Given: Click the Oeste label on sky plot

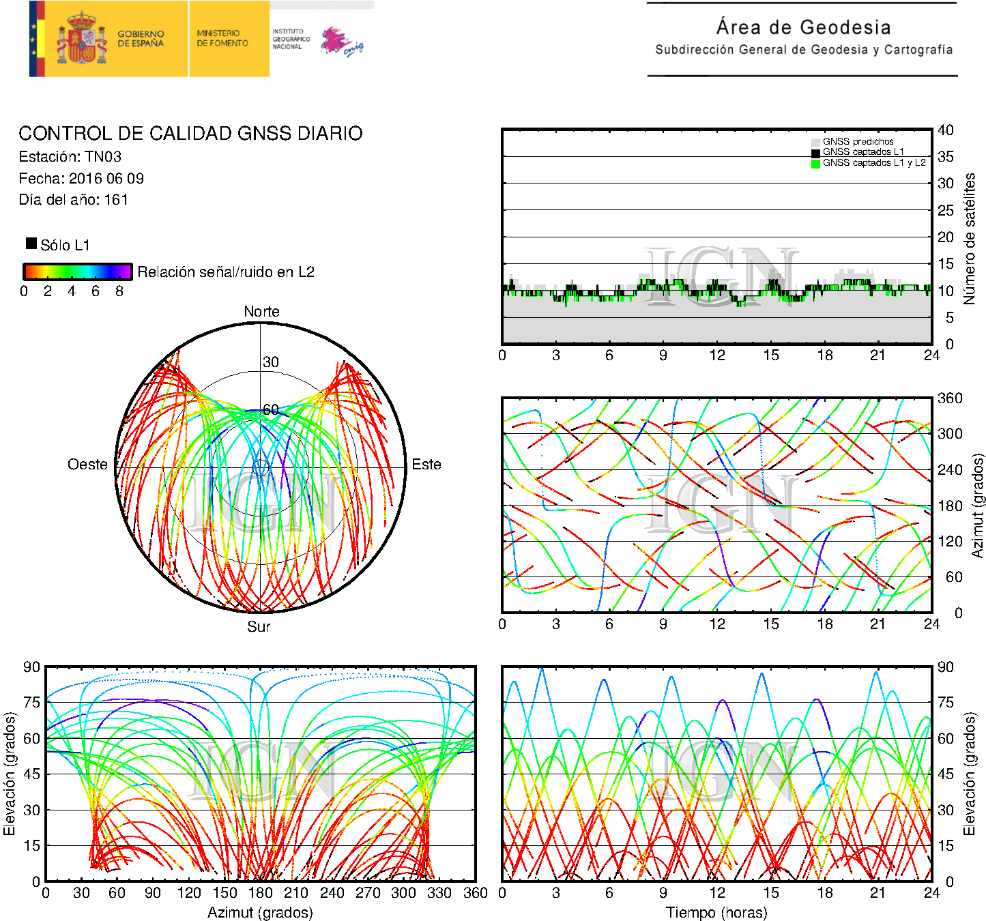Looking at the screenshot, I should pyautogui.click(x=87, y=465).
